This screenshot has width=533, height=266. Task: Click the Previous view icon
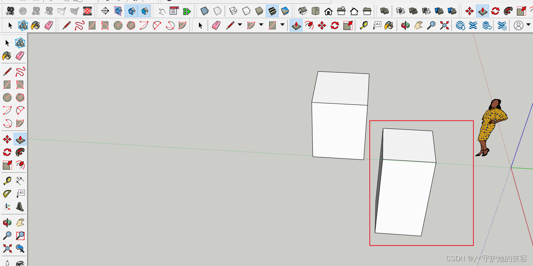pyautogui.click(x=20, y=249)
